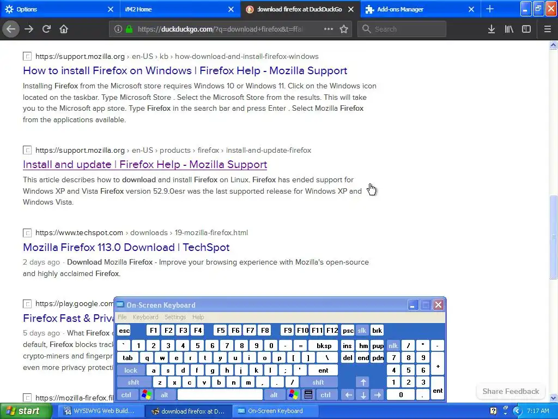The height and width of the screenshot is (419, 558).
Task: Click the right arrow key
Action: (378, 395)
